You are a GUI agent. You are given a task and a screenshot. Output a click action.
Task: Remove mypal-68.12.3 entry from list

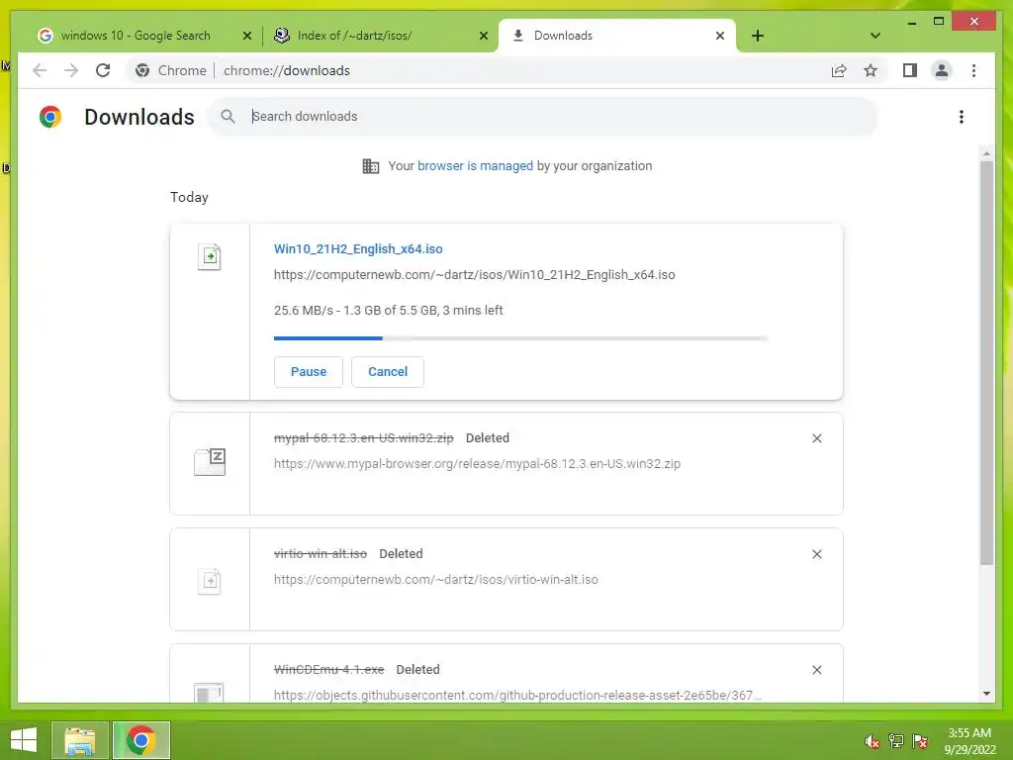click(816, 438)
